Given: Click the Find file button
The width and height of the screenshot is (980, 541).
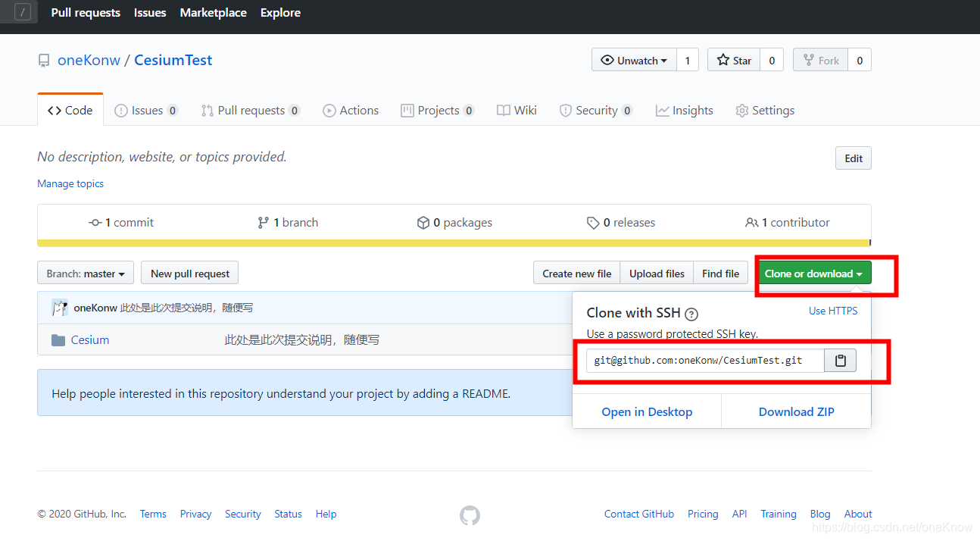Looking at the screenshot, I should (721, 274).
